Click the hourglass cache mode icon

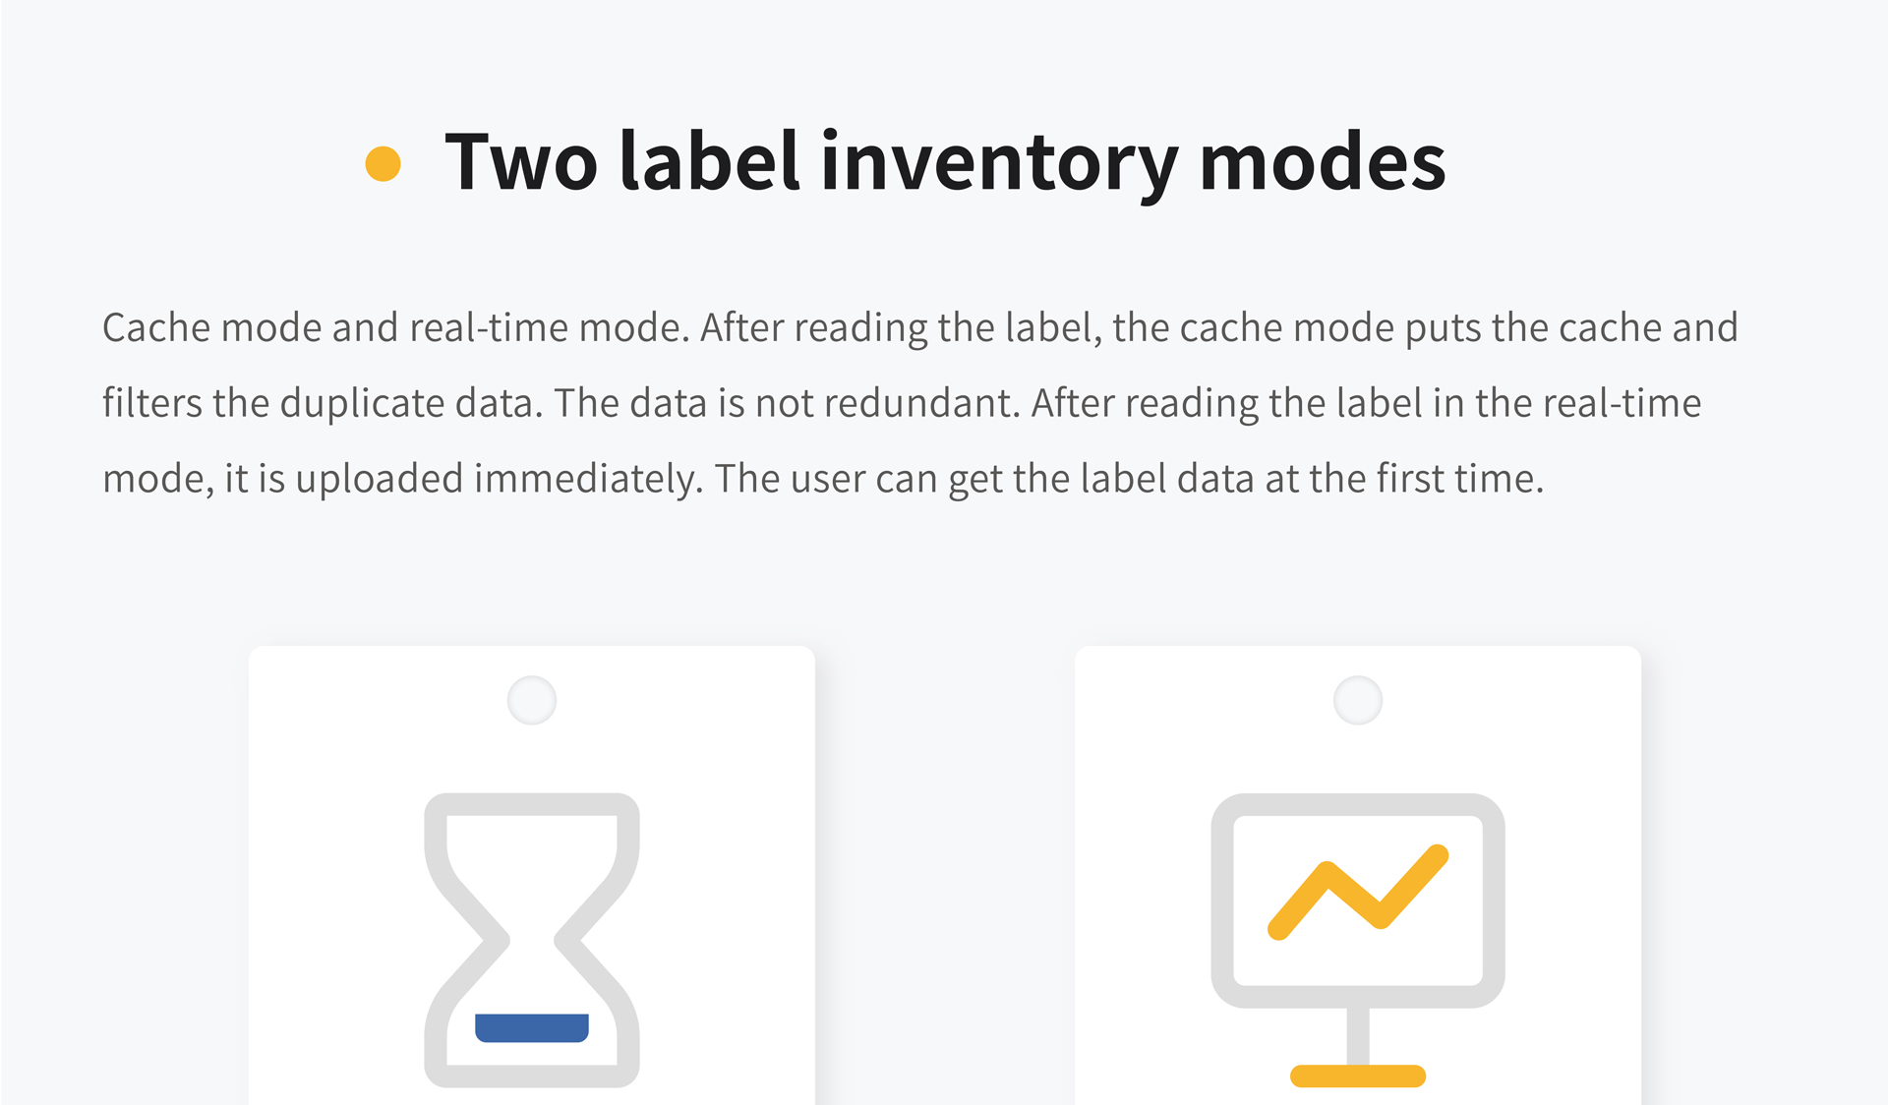532,940
